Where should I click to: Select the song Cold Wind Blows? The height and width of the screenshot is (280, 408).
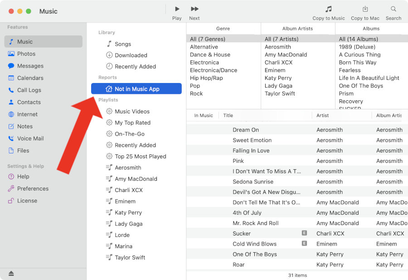point(297,244)
